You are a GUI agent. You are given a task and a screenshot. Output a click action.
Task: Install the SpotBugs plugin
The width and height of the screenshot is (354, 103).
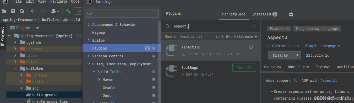[244, 68]
